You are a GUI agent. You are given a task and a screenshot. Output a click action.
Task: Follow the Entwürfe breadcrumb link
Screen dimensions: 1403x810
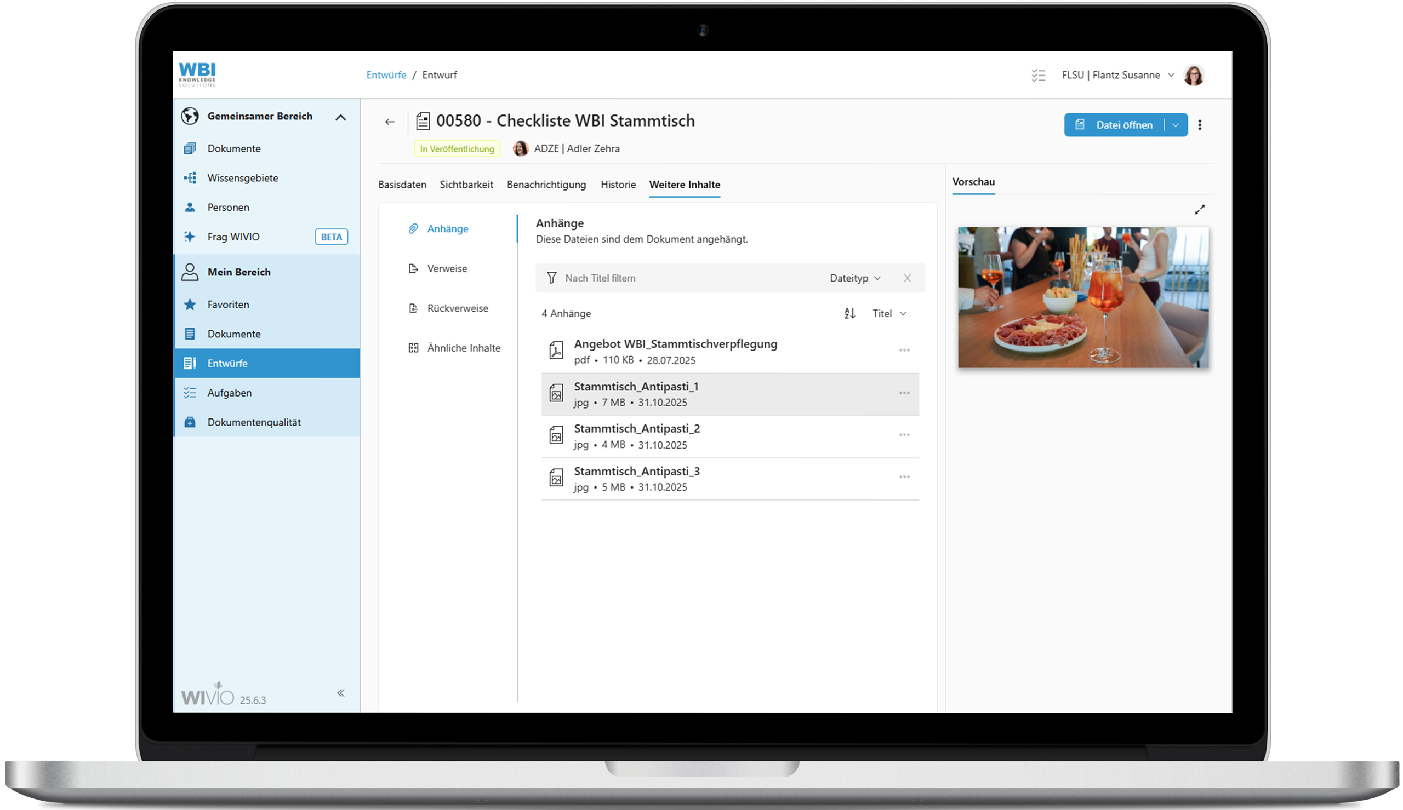[x=386, y=75]
